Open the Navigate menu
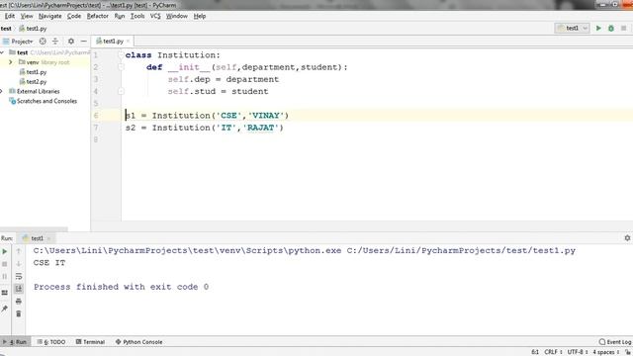This screenshot has height=356, width=633. coord(50,16)
